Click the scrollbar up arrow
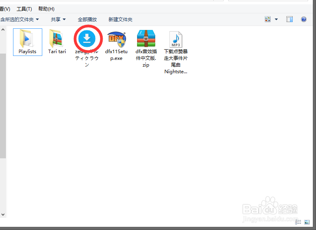The width and height of the screenshot is (316, 230). click(3, 30)
